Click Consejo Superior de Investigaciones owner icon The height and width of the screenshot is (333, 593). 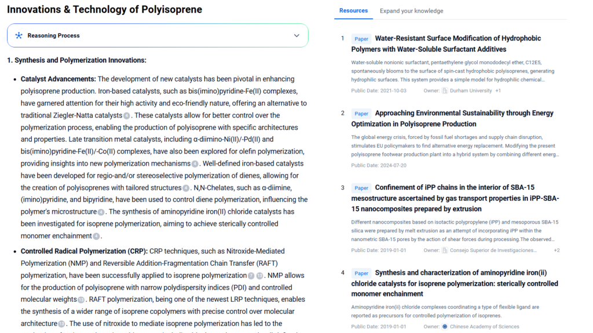tap(445, 250)
